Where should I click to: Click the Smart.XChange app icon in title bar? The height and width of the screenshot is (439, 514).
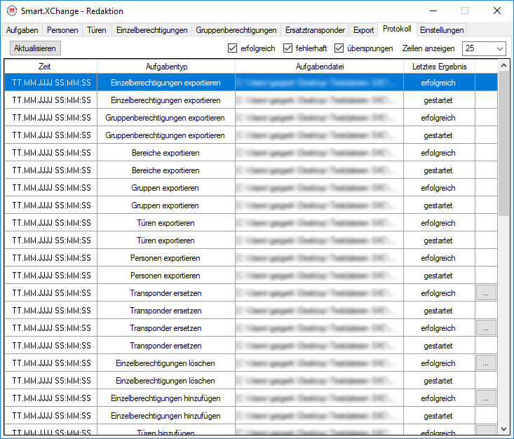coord(11,11)
